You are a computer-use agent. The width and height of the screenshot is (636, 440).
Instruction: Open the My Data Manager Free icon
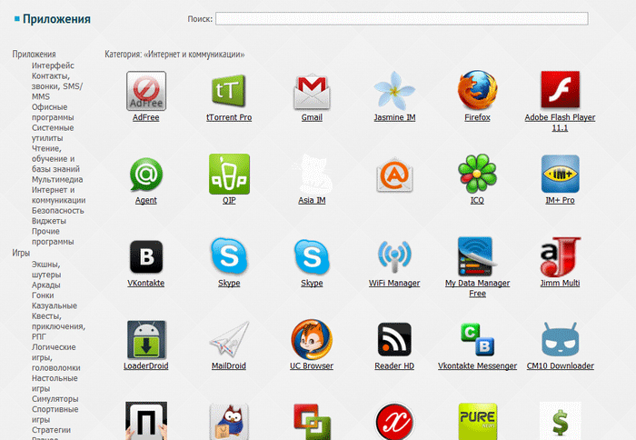(x=477, y=257)
